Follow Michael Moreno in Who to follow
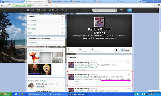Image resolution: width=161 pixels, height=96 pixels. coord(40,86)
